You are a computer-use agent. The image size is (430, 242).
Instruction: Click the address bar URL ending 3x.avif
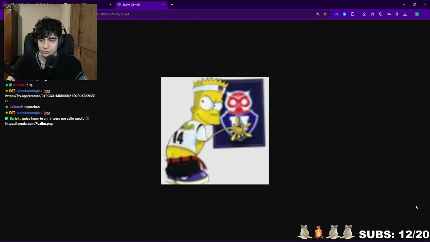113,14
